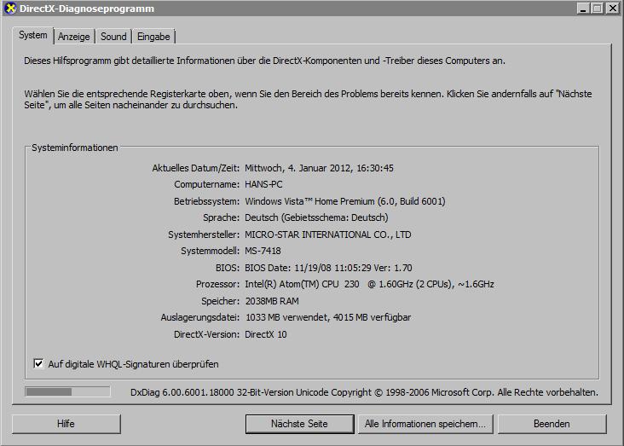
Task: Click the DirectX 10 version value
Action: (x=265, y=334)
